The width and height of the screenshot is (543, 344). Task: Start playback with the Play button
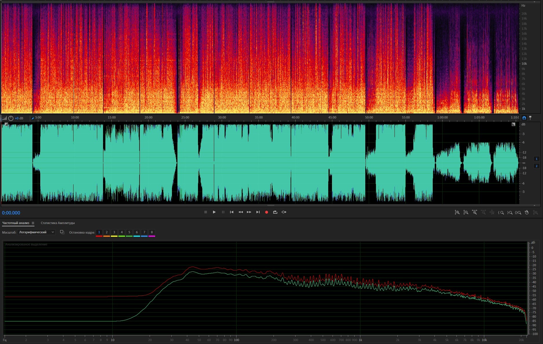pos(214,212)
